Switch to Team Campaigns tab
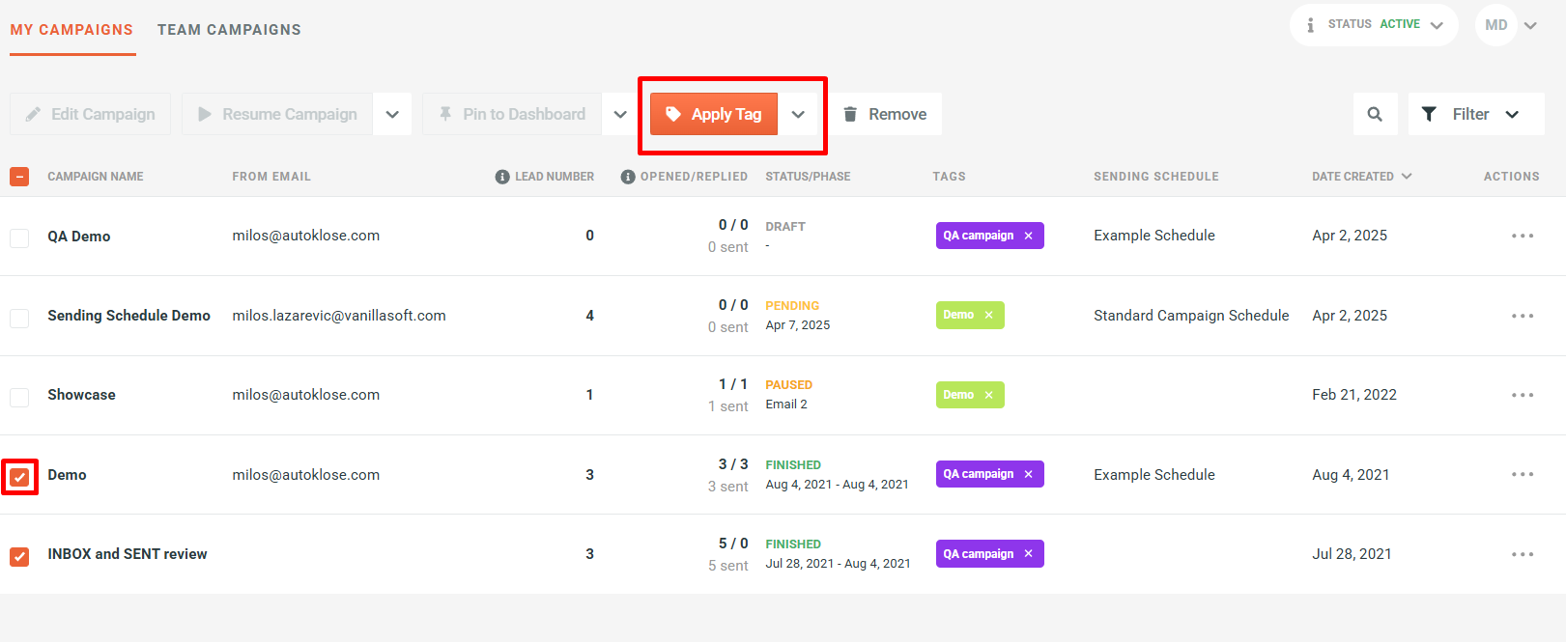The width and height of the screenshot is (1566, 642). (x=229, y=30)
